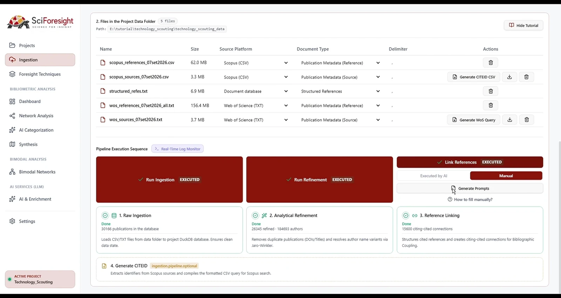Open the Projects page
Image resolution: width=561 pixels, height=298 pixels.
40,46
